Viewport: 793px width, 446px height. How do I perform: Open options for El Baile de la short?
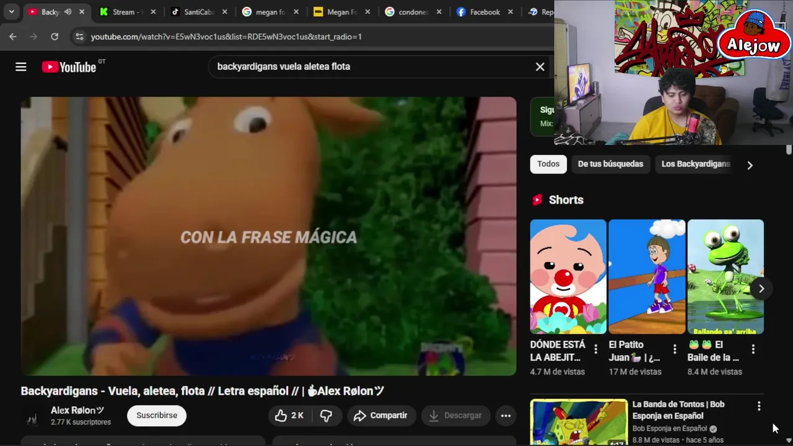click(x=753, y=349)
